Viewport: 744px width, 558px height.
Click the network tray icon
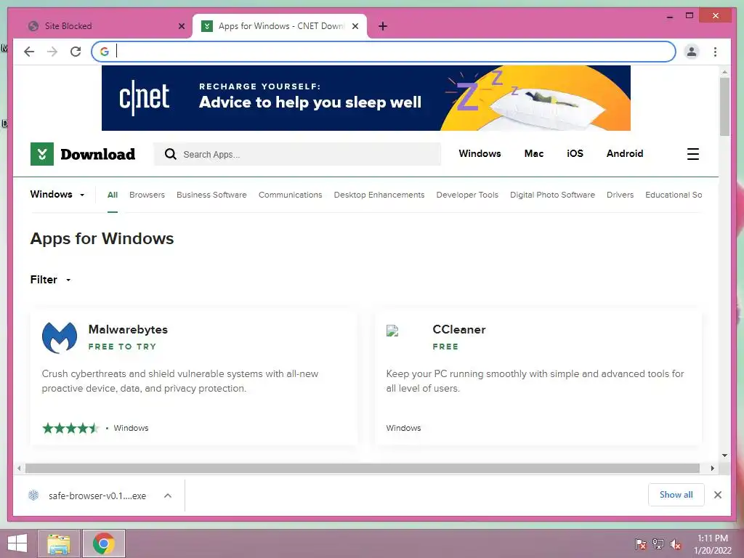(x=658, y=544)
